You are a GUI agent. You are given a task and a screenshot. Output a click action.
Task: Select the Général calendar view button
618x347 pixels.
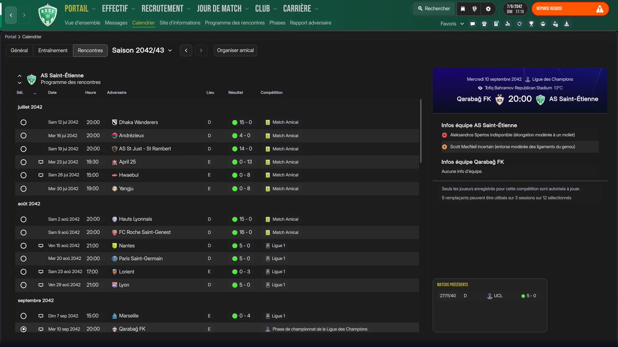[x=19, y=50]
